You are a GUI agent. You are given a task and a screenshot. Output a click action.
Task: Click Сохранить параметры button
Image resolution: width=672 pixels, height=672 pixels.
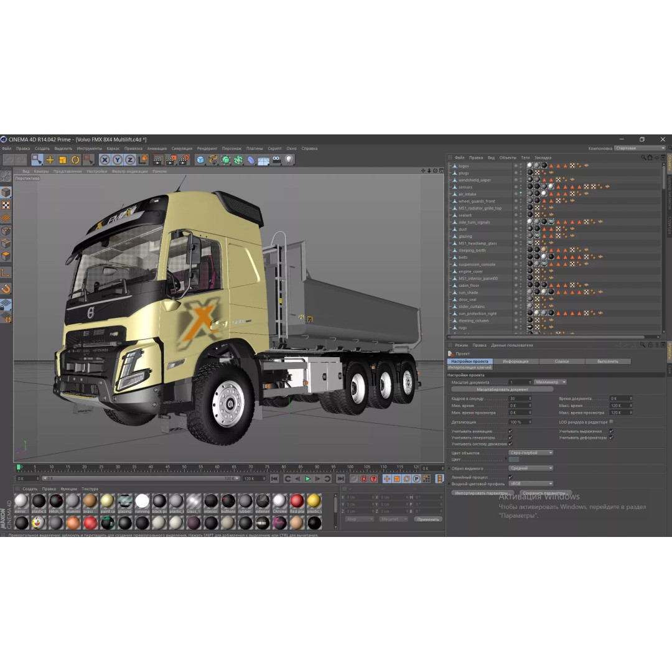pyautogui.click(x=546, y=493)
